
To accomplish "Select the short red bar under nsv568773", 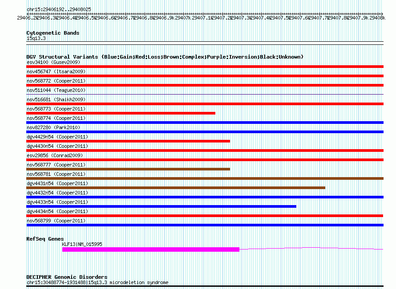I will 121,113.
